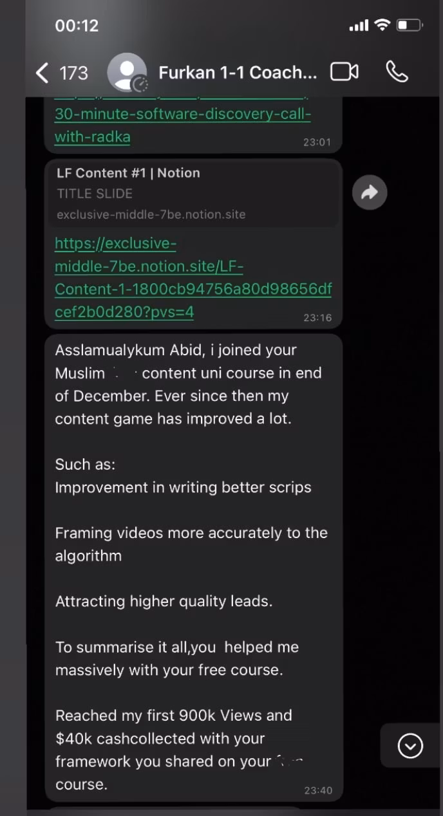443x816 pixels.
Task: Open the 30-minute-software-discovery-call link
Action: tap(183, 125)
